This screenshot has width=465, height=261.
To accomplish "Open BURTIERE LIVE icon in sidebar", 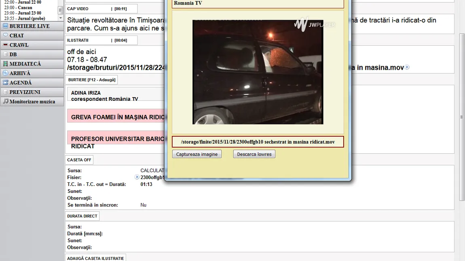I will [x=5, y=26].
